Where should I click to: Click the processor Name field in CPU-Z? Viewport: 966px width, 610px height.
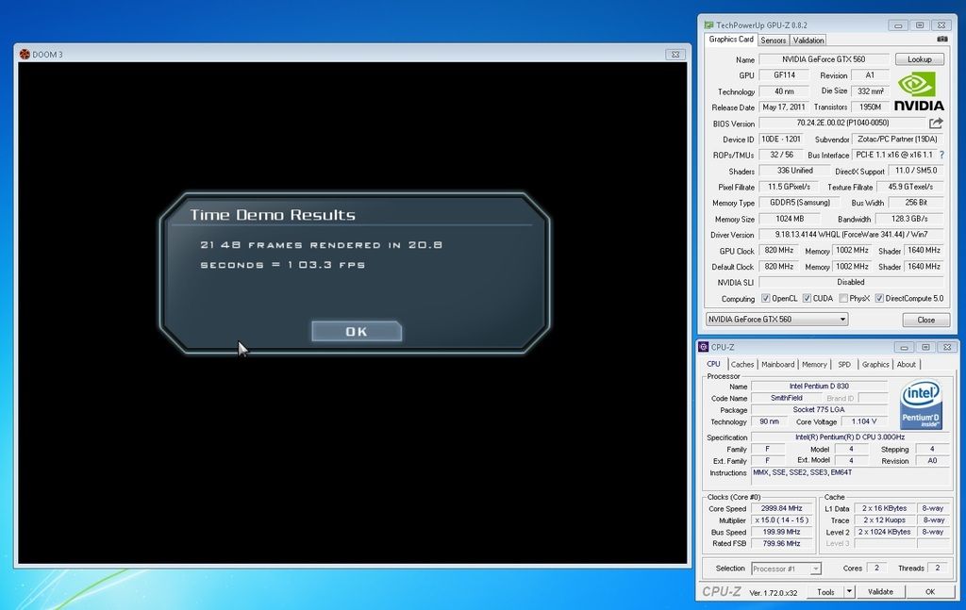[x=819, y=387]
